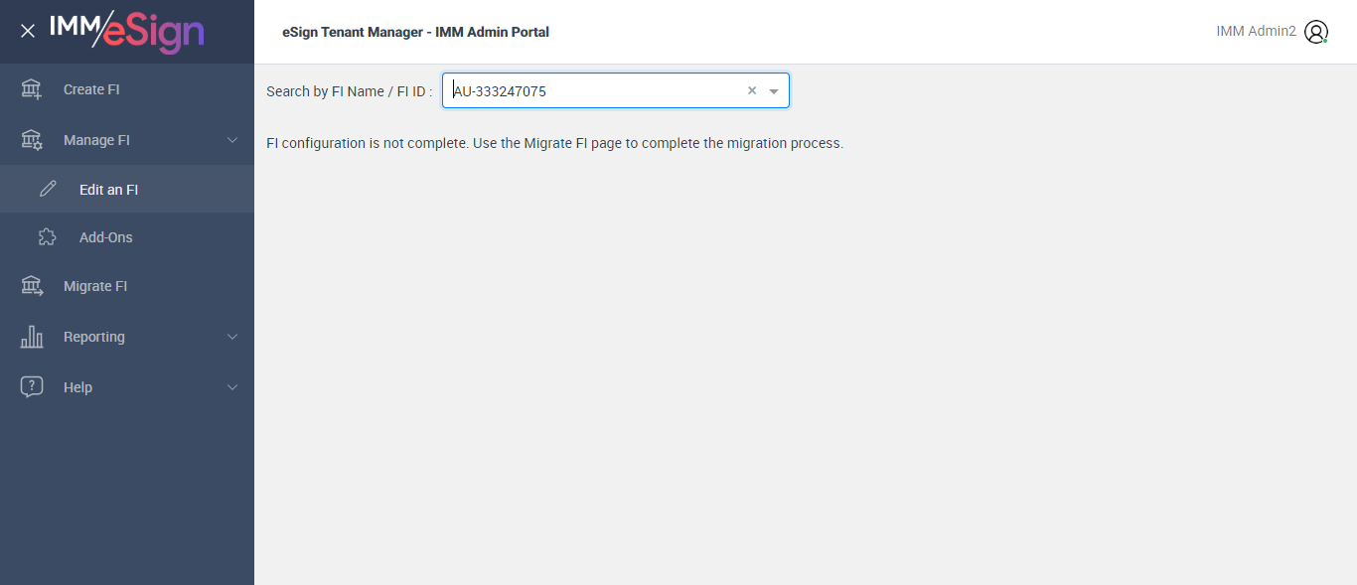Expand the Reporting chevron
1357x585 pixels.
(232, 337)
